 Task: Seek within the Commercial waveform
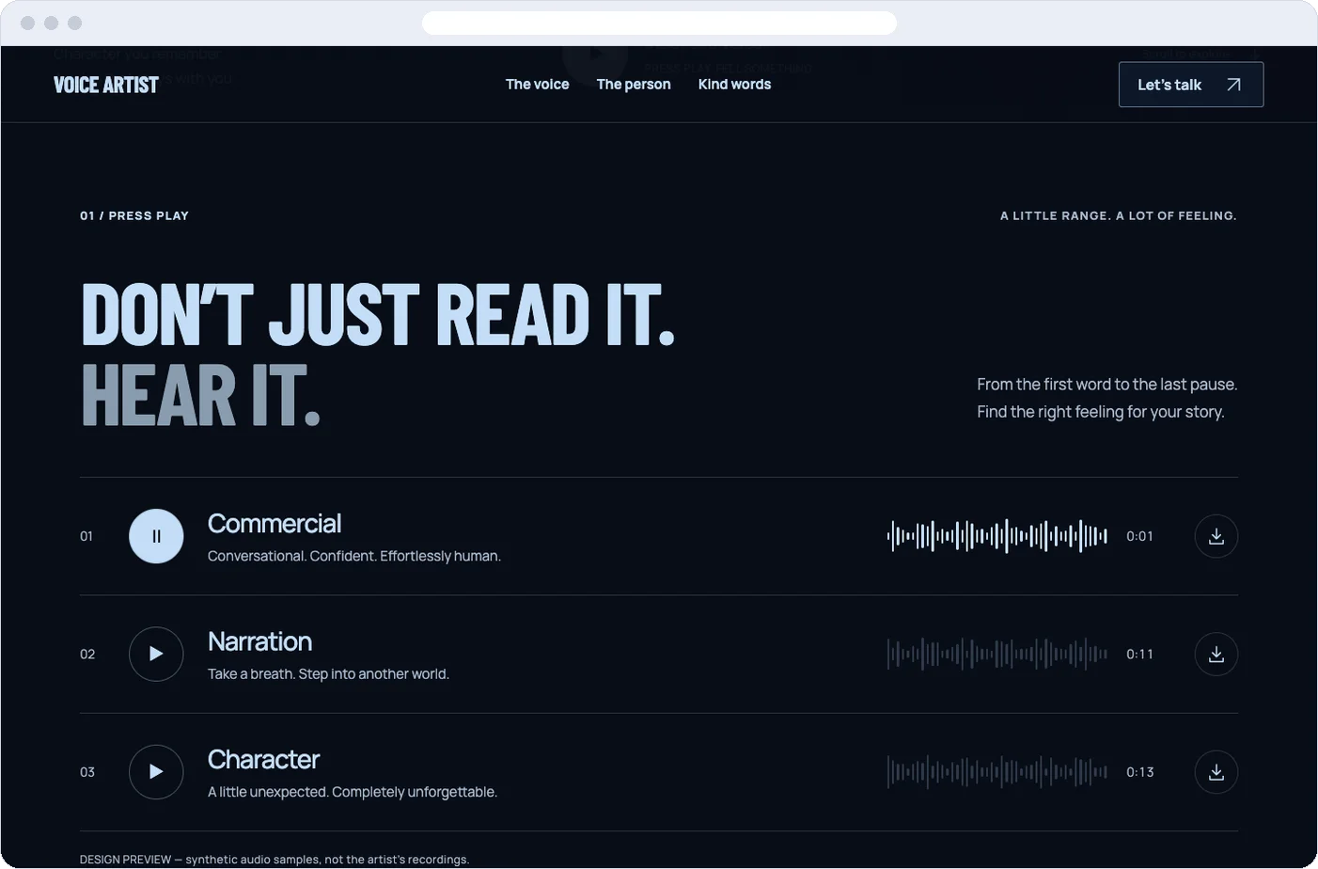[x=997, y=536]
